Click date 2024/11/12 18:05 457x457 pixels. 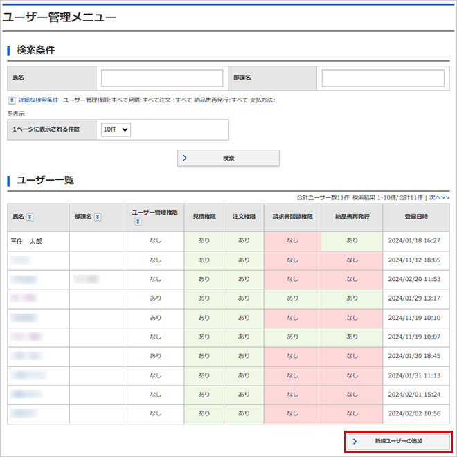[x=414, y=260]
